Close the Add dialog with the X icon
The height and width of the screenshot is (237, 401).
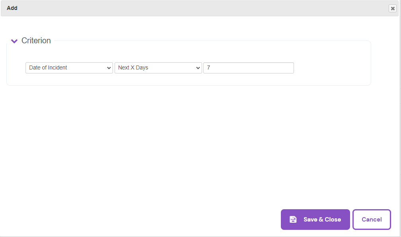click(x=393, y=8)
